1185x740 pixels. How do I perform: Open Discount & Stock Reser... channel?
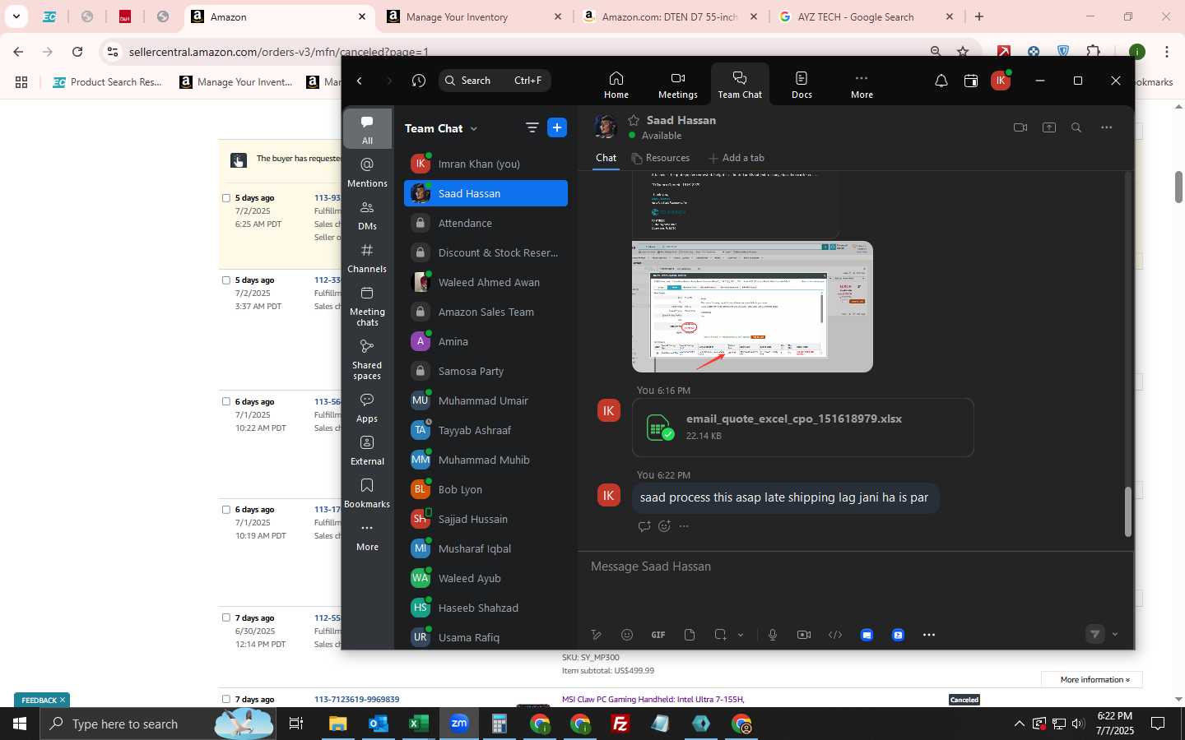click(486, 252)
